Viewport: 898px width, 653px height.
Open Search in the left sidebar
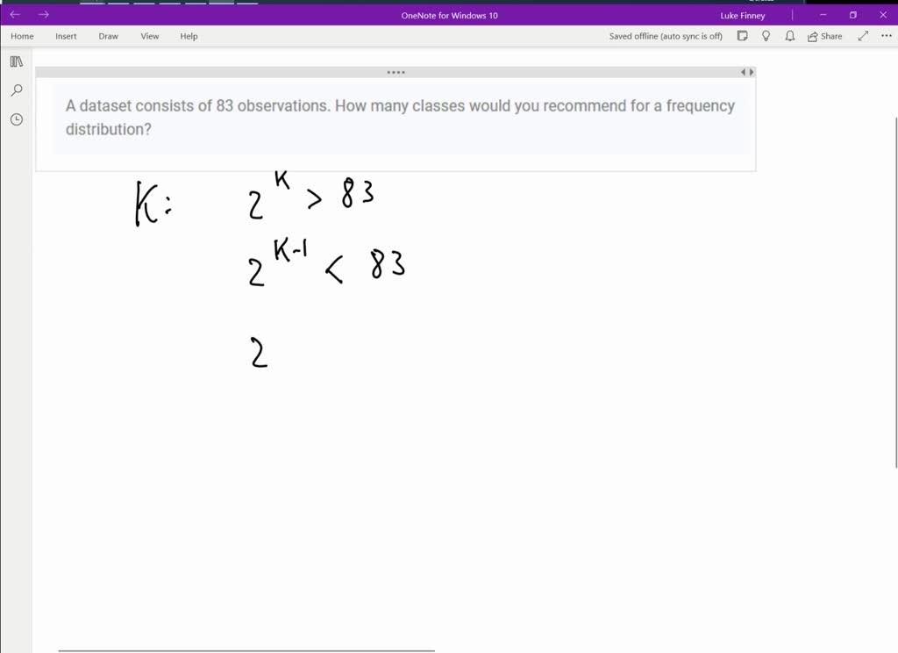click(16, 90)
